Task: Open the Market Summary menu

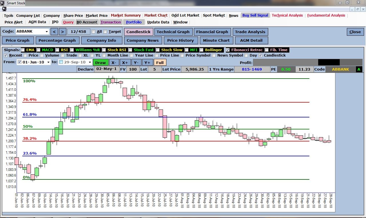Action: (x=126, y=15)
